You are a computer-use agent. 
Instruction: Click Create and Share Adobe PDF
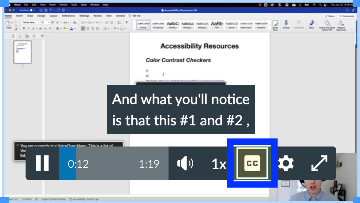coord(327,25)
